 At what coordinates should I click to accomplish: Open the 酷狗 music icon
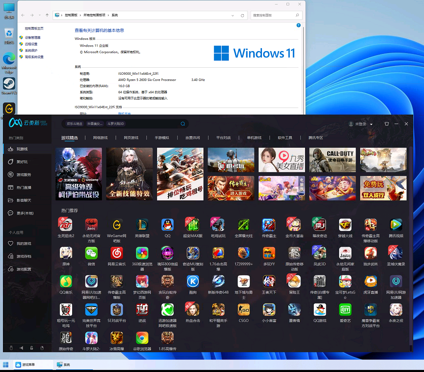[x=193, y=281]
